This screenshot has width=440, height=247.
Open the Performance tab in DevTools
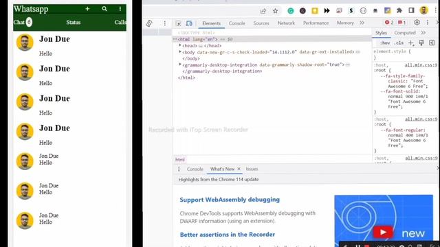316,23
